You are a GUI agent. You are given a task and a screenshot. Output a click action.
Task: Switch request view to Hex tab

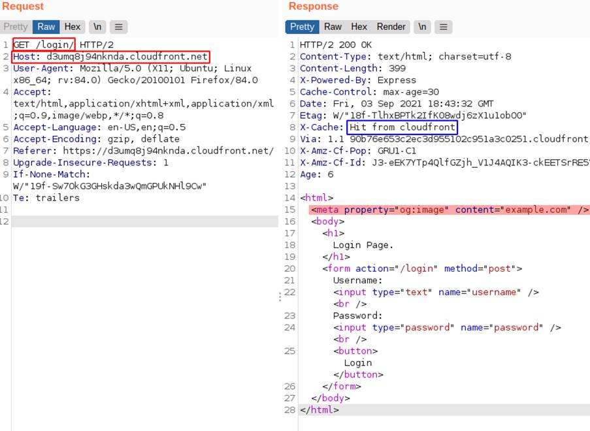[x=73, y=27]
